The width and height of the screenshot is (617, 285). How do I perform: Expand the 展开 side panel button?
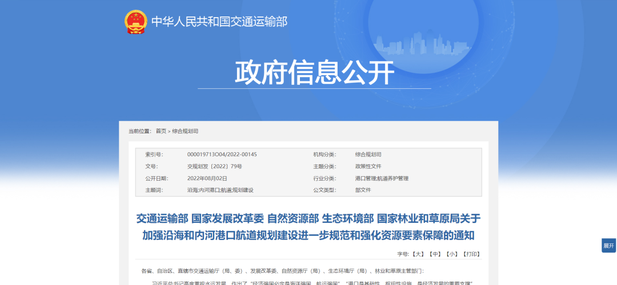[x=609, y=246]
